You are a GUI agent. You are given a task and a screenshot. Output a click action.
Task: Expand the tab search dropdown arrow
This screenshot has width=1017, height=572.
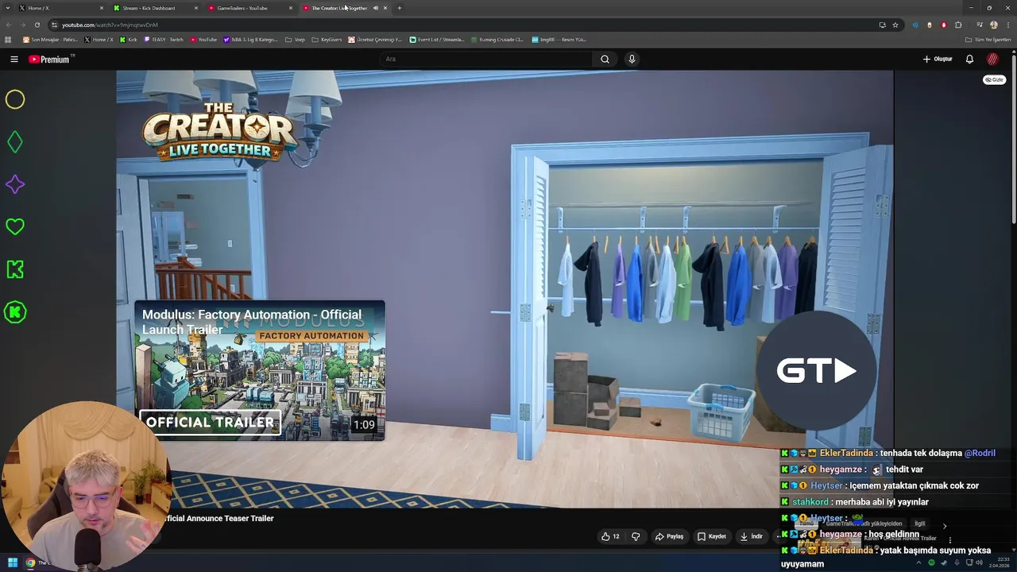pyautogui.click(x=8, y=8)
